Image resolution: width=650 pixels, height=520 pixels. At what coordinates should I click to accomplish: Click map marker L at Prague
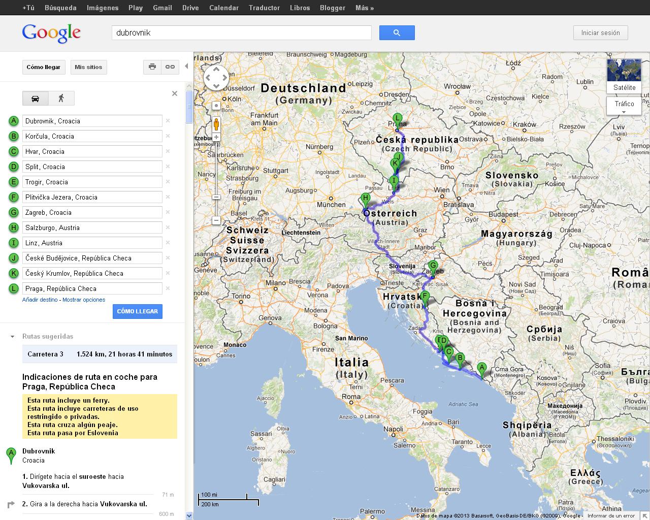pos(398,120)
